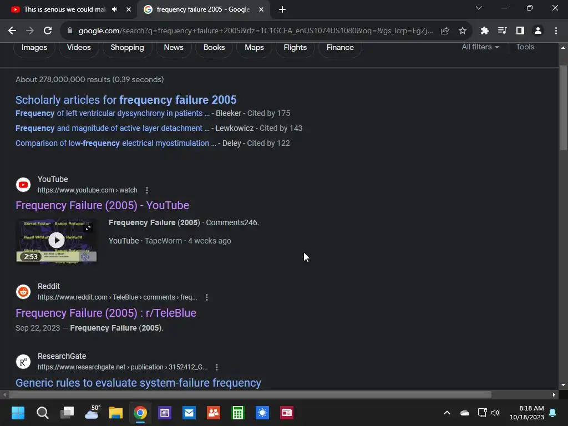Share this page icon in address bar
This screenshot has height=426, width=568.
[445, 31]
